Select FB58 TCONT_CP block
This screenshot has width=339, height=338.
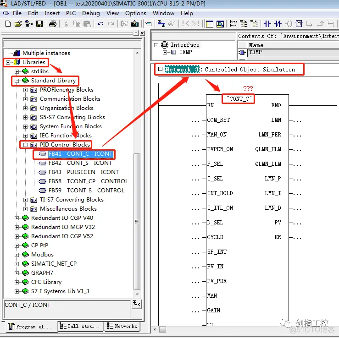(x=88, y=181)
